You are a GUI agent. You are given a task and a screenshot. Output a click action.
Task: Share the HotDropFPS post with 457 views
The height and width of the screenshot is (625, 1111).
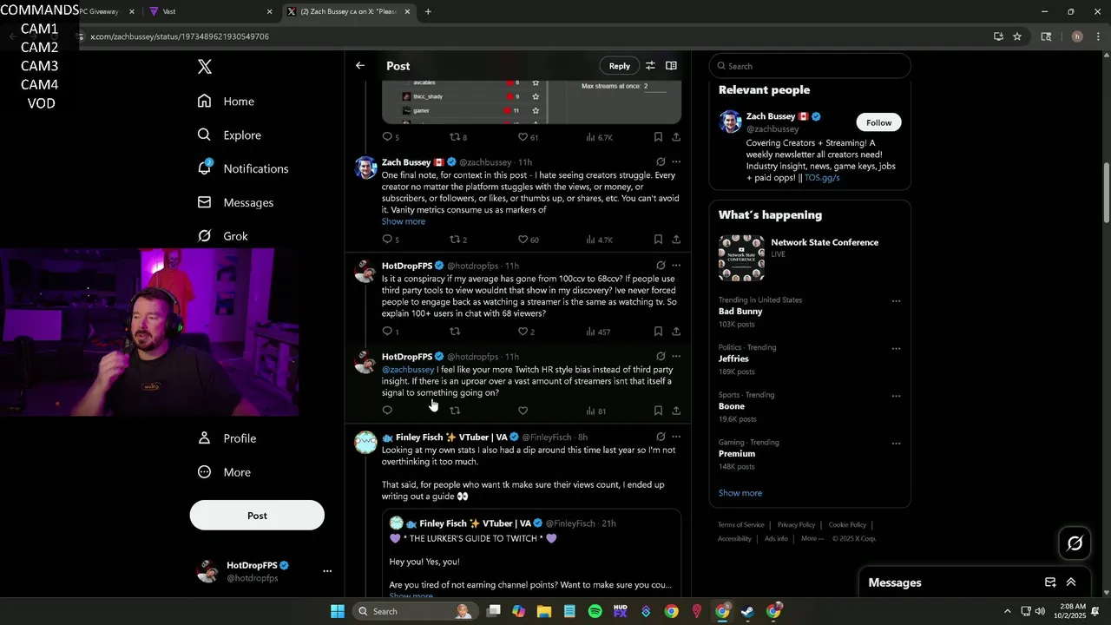676,332
